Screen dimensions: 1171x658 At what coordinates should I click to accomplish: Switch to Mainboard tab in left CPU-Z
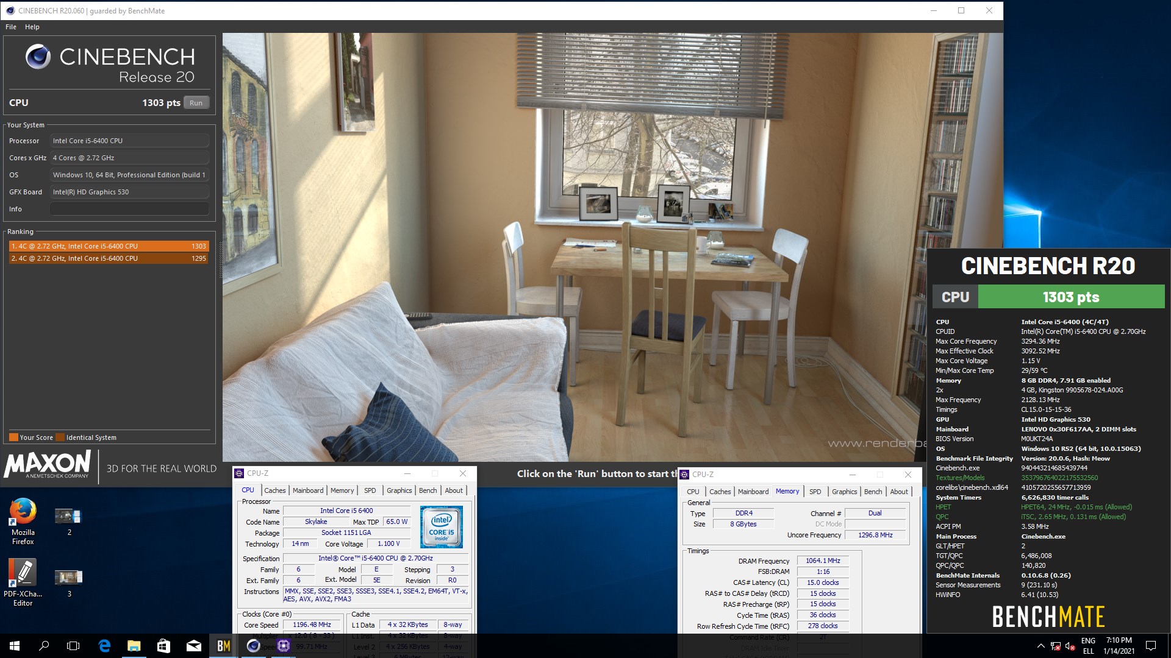(x=308, y=490)
